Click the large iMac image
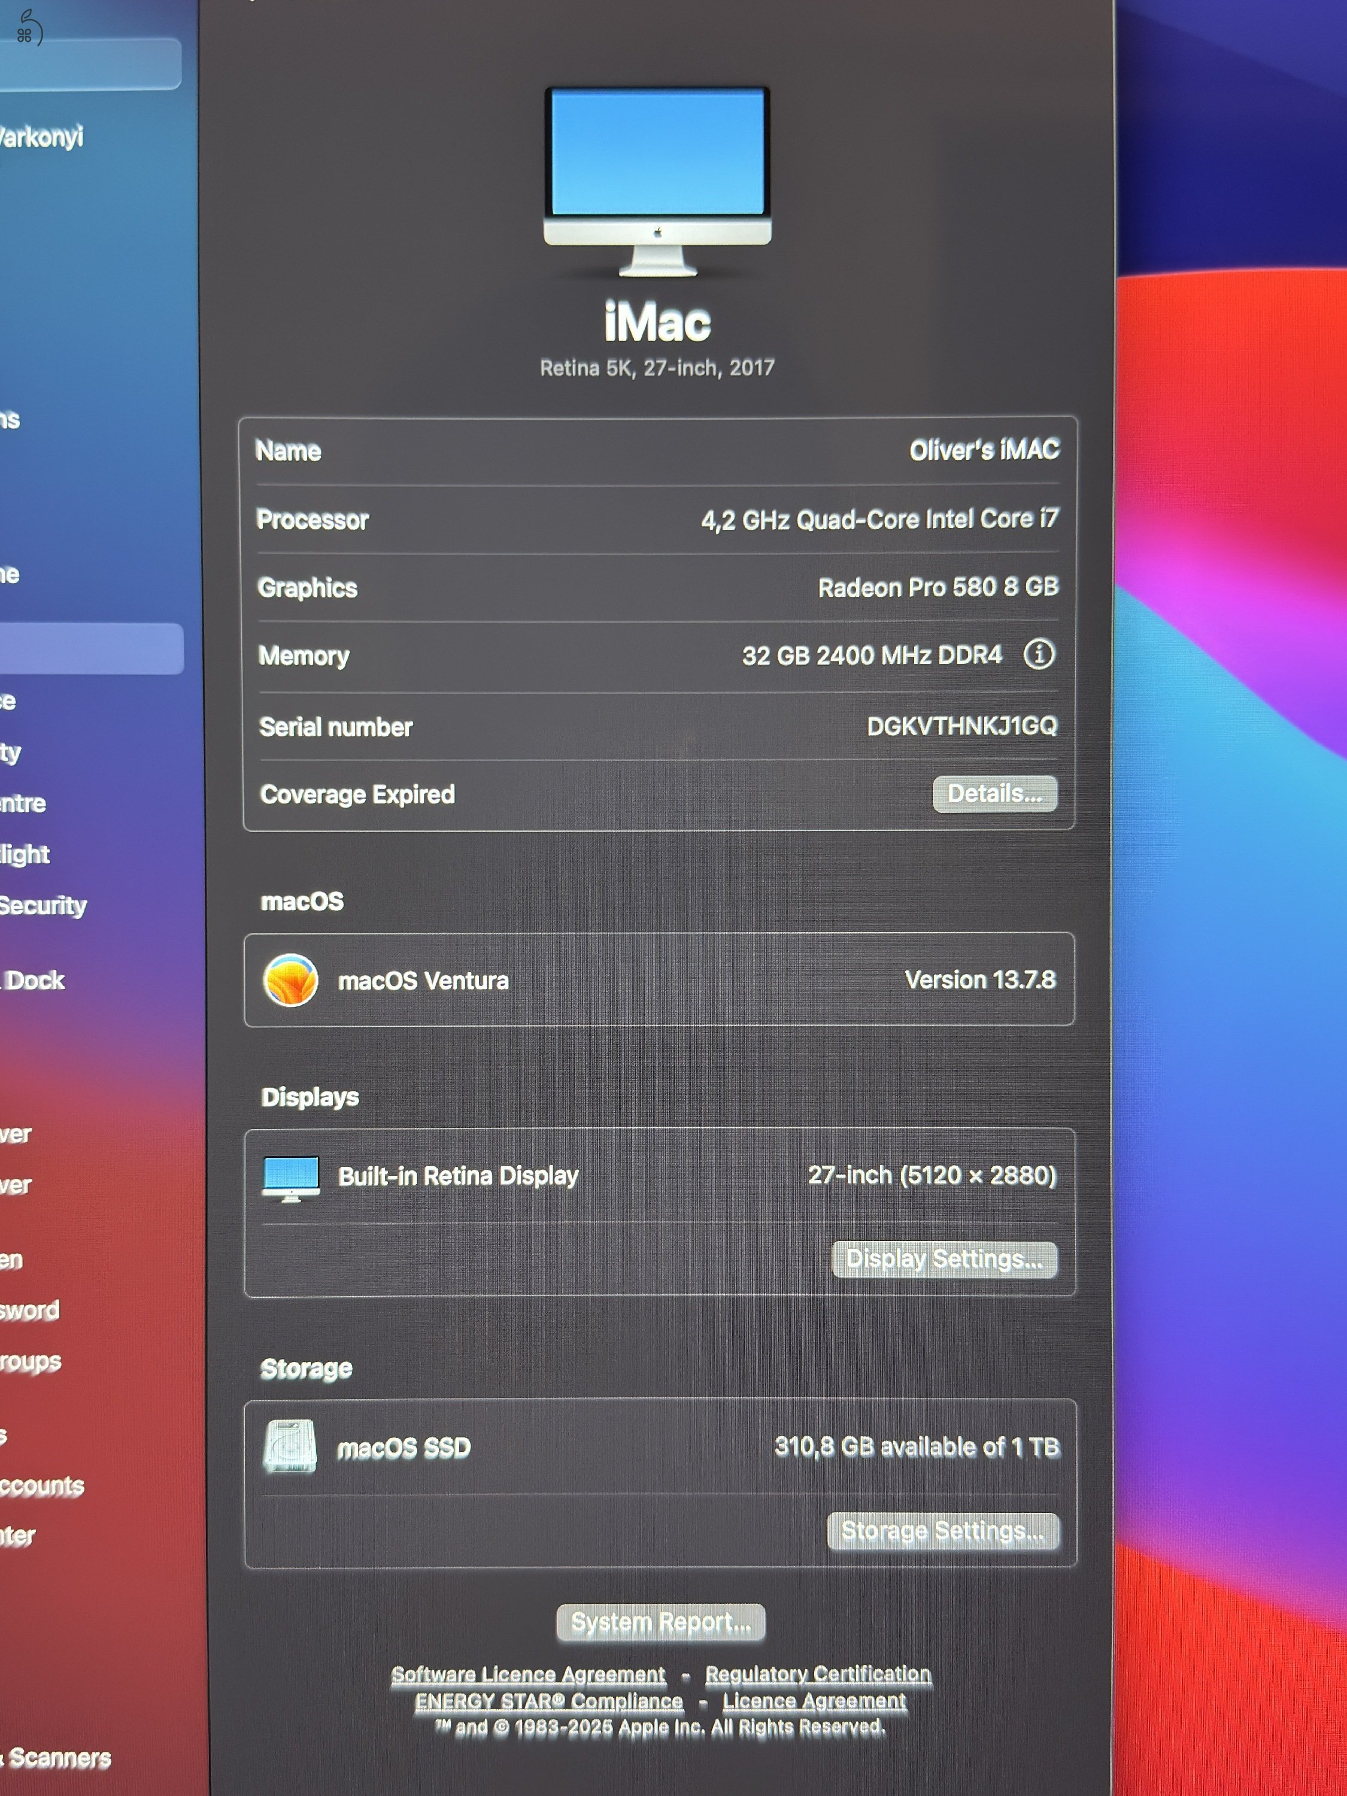1347x1796 pixels. 658,182
